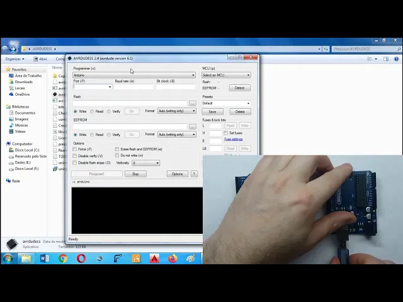Viewport: 403px width, 302px height.
Task: Click the Baud rate (-b) field
Action: click(x=134, y=87)
